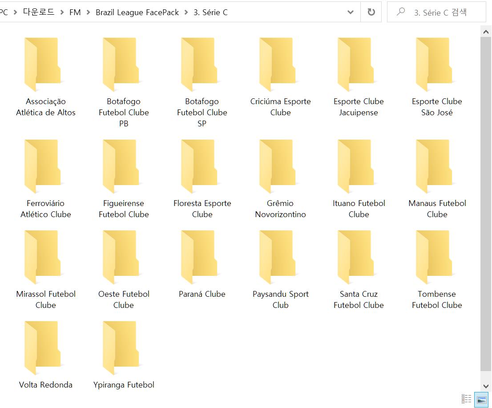Switch to large icons view

(x=481, y=400)
